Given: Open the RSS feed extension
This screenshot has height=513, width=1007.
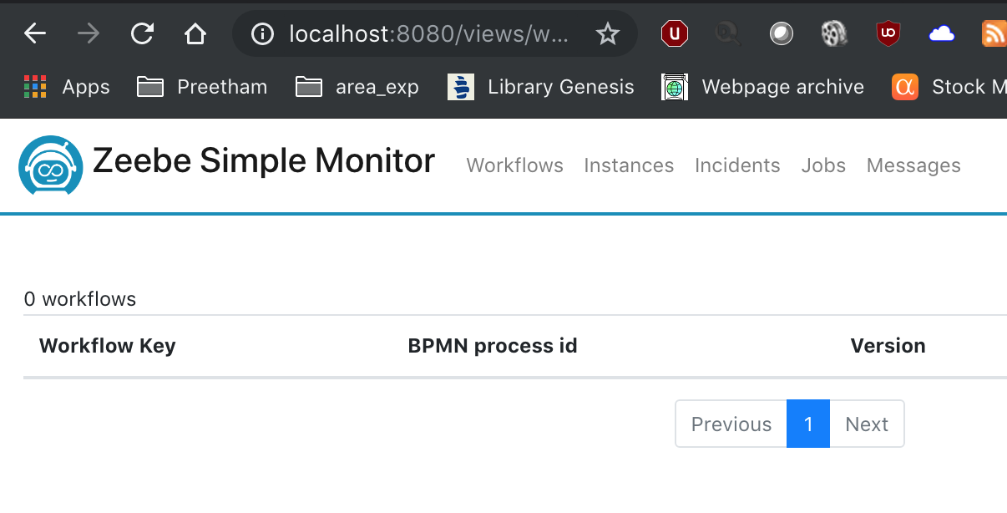Looking at the screenshot, I should pos(994,33).
